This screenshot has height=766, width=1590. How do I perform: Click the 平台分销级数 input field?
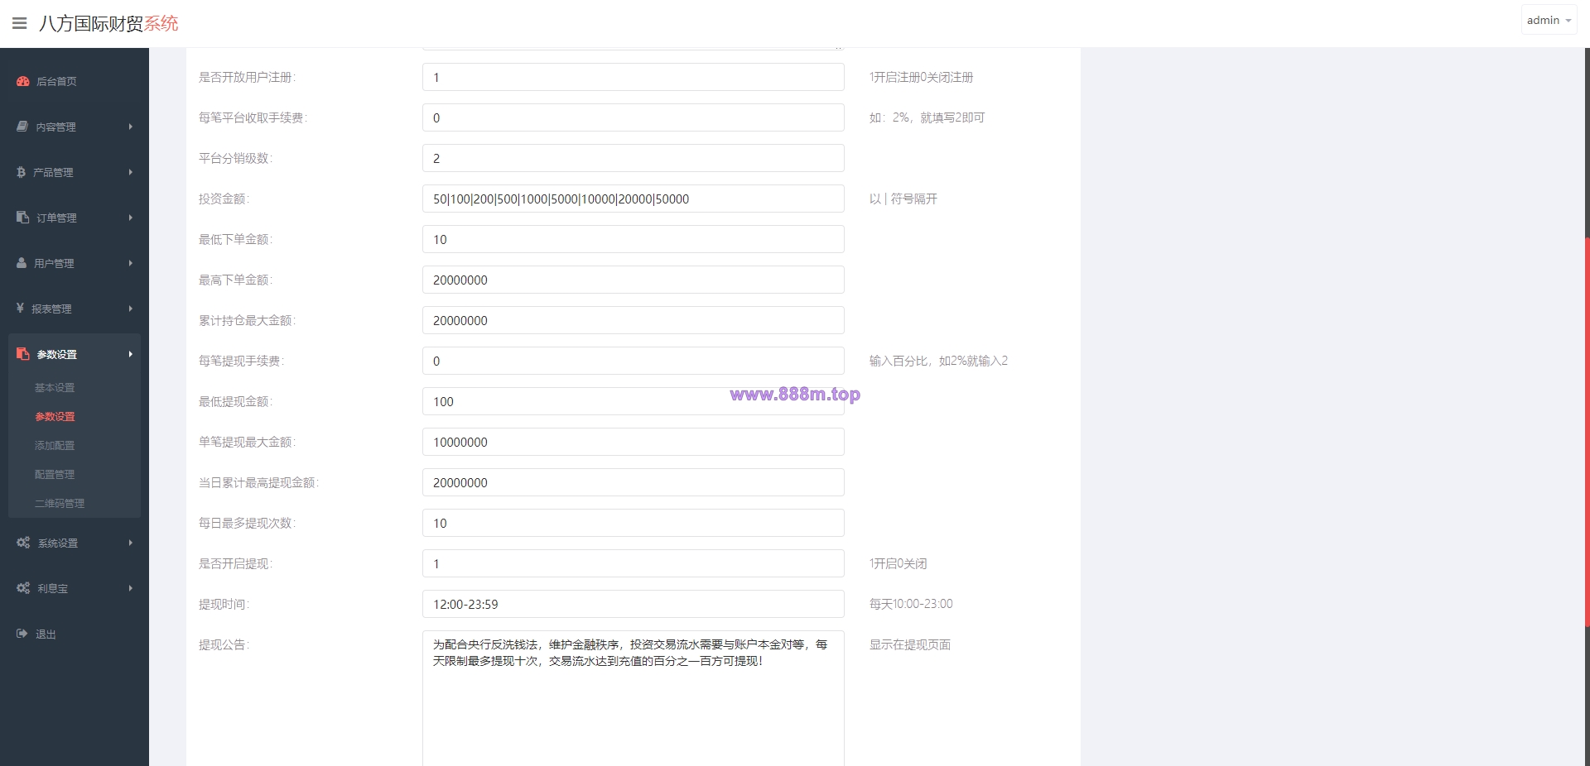pyautogui.click(x=634, y=158)
